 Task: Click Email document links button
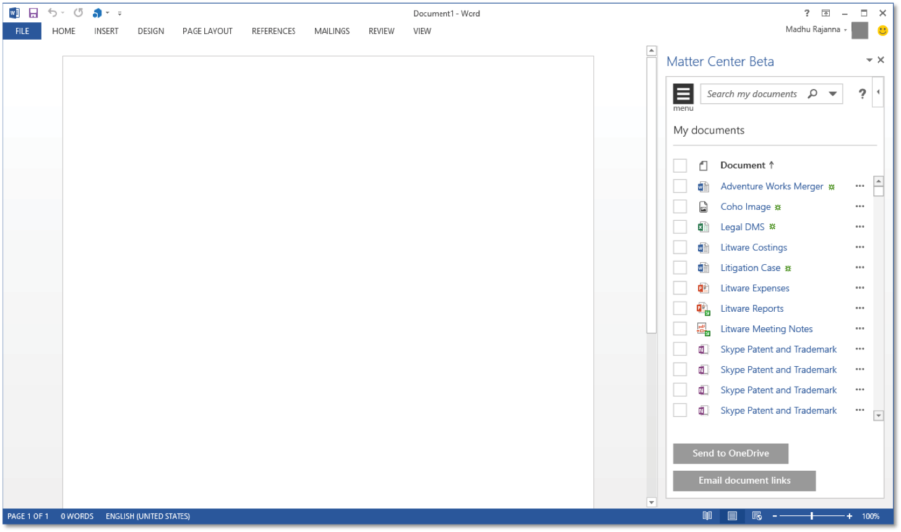pyautogui.click(x=744, y=481)
